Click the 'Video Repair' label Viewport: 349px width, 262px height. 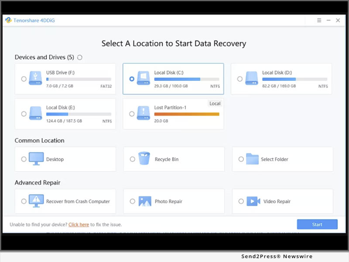pyautogui.click(x=277, y=201)
